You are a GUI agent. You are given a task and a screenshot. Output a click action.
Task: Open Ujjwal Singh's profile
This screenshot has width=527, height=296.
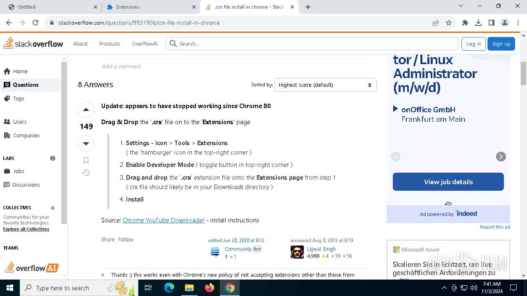[x=321, y=249]
